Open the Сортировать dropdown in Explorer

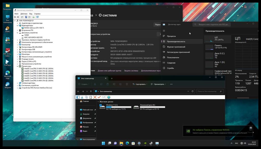tap(140, 84)
